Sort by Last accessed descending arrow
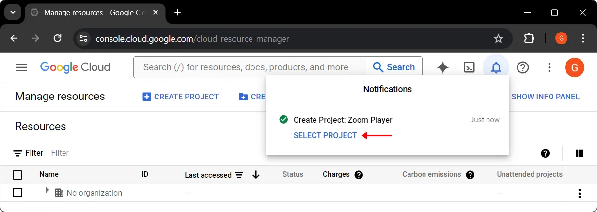Image resolution: width=597 pixels, height=212 pixels. click(256, 175)
